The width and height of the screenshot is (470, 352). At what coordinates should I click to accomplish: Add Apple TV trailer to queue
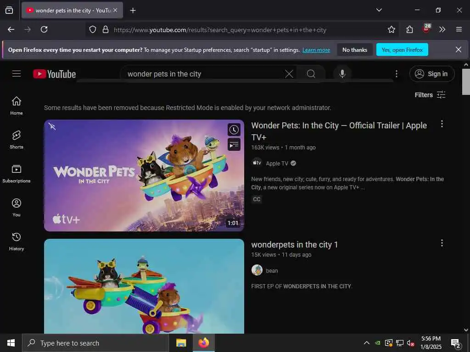[234, 145]
